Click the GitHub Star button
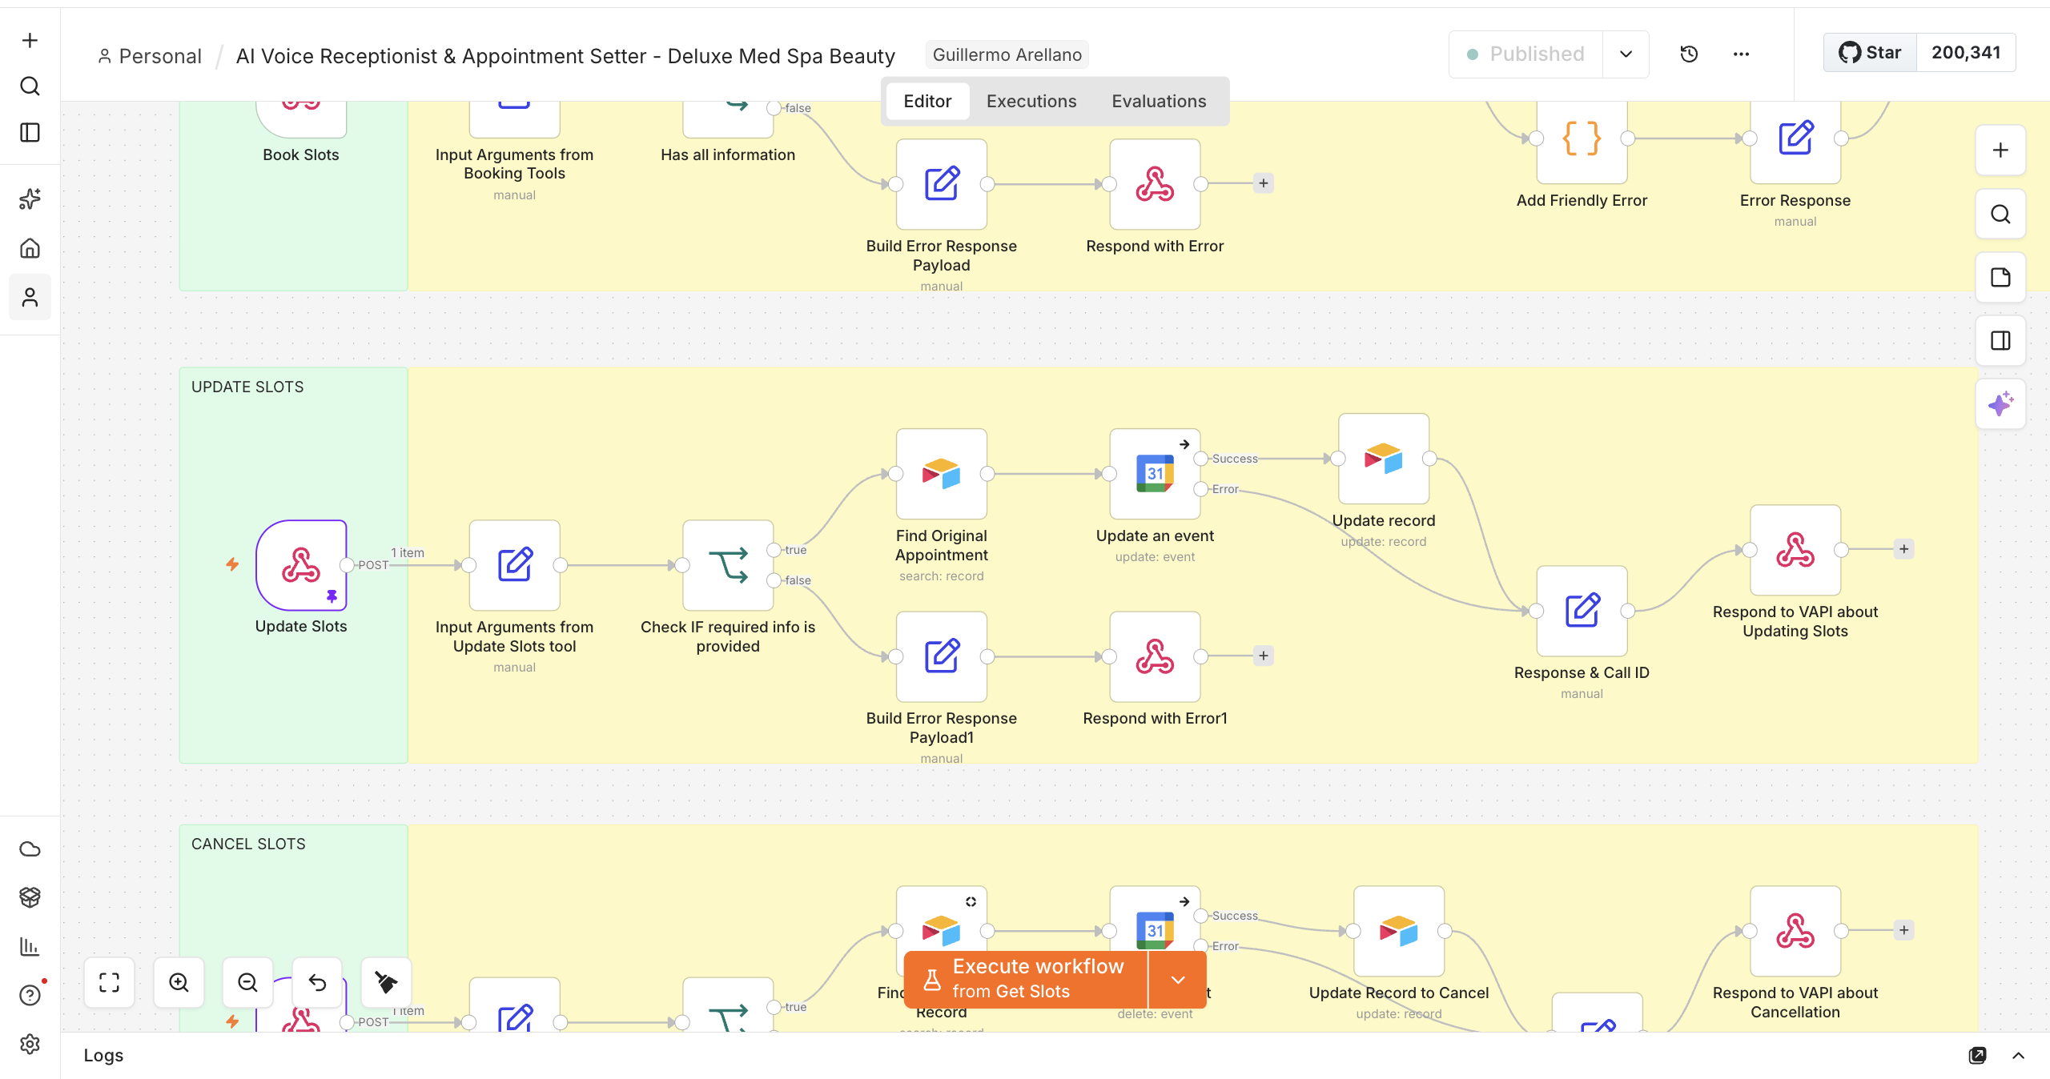Viewport: 2050px width, 1079px height. pyautogui.click(x=1870, y=53)
